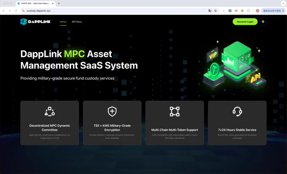
Task: Click the MPC Asset Management headline text
Action: 79,60
